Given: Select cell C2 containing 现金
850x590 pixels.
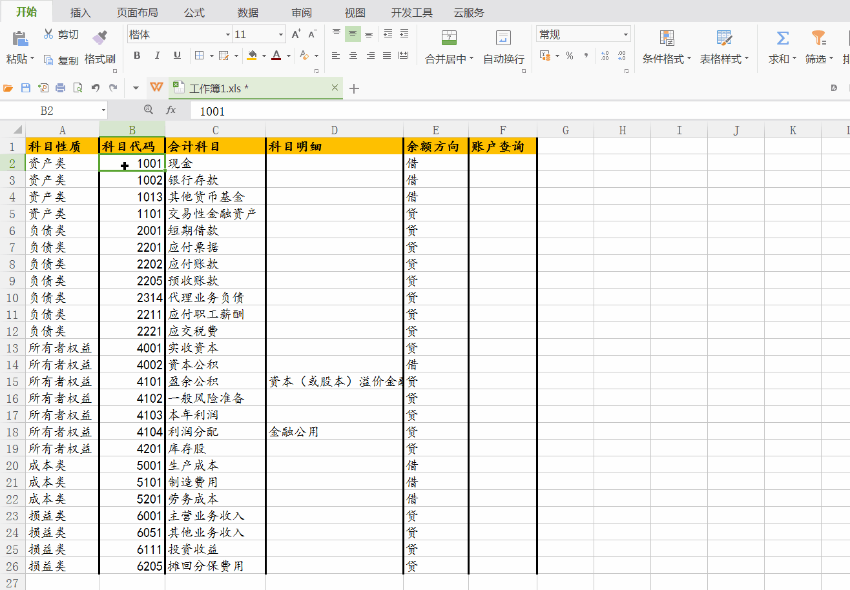Looking at the screenshot, I should coord(214,164).
